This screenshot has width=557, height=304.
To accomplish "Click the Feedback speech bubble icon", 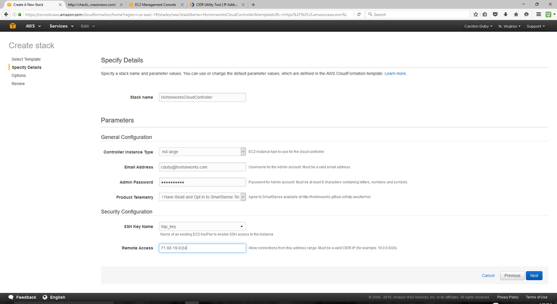I will tap(11, 297).
